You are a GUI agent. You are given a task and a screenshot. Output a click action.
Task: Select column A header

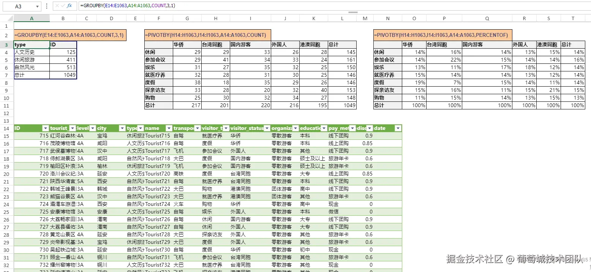(x=32, y=18)
